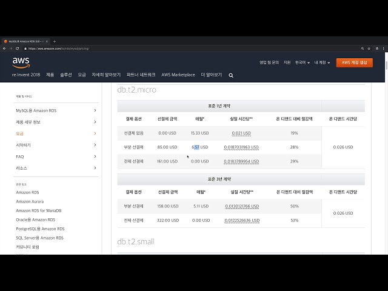The height and width of the screenshot is (291, 388).
Task: Open the 더 알아보기 navigation menu
Action: click(212, 75)
